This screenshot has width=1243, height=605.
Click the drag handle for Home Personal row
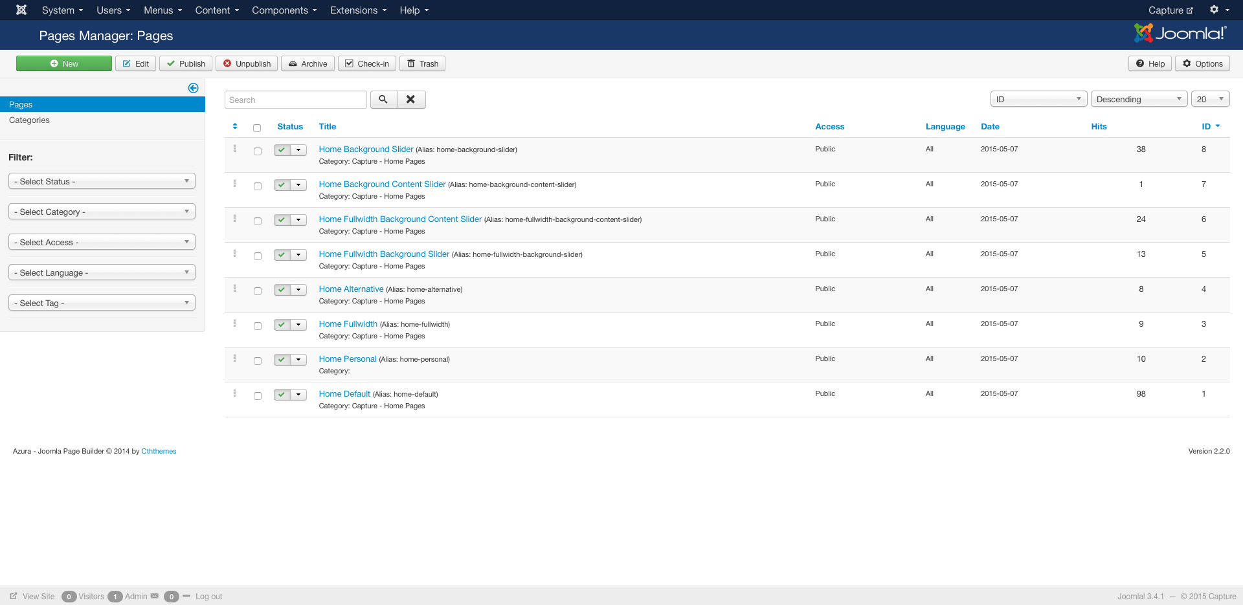pyautogui.click(x=234, y=358)
